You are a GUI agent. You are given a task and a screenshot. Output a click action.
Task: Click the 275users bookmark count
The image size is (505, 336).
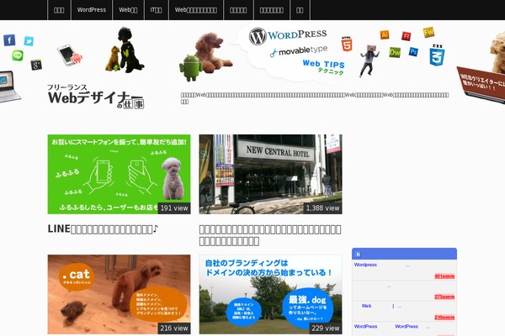444,297
